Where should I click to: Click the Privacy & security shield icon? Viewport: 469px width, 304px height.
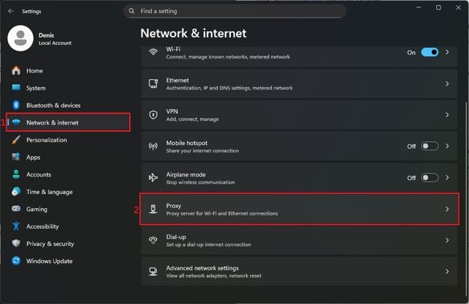pos(16,244)
